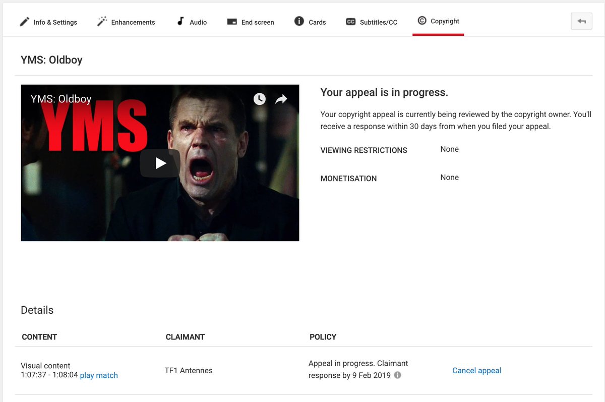Open the Cards tab
The width and height of the screenshot is (605, 402).
coord(310,22)
